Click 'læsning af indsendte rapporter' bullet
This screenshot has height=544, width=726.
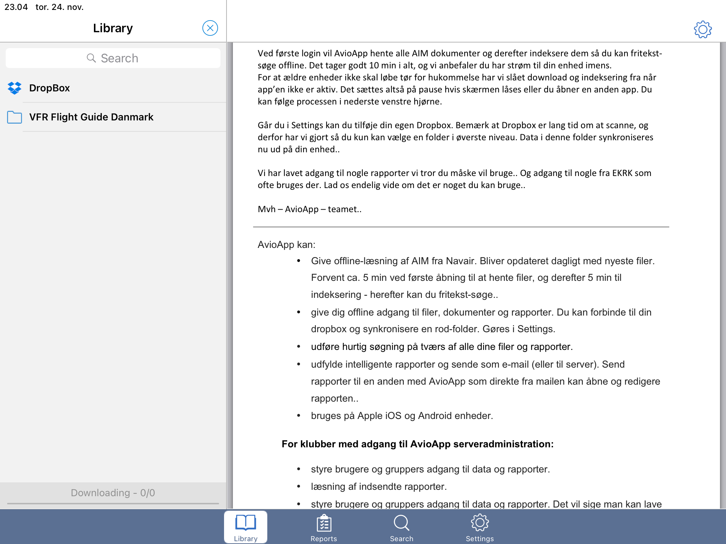379,487
